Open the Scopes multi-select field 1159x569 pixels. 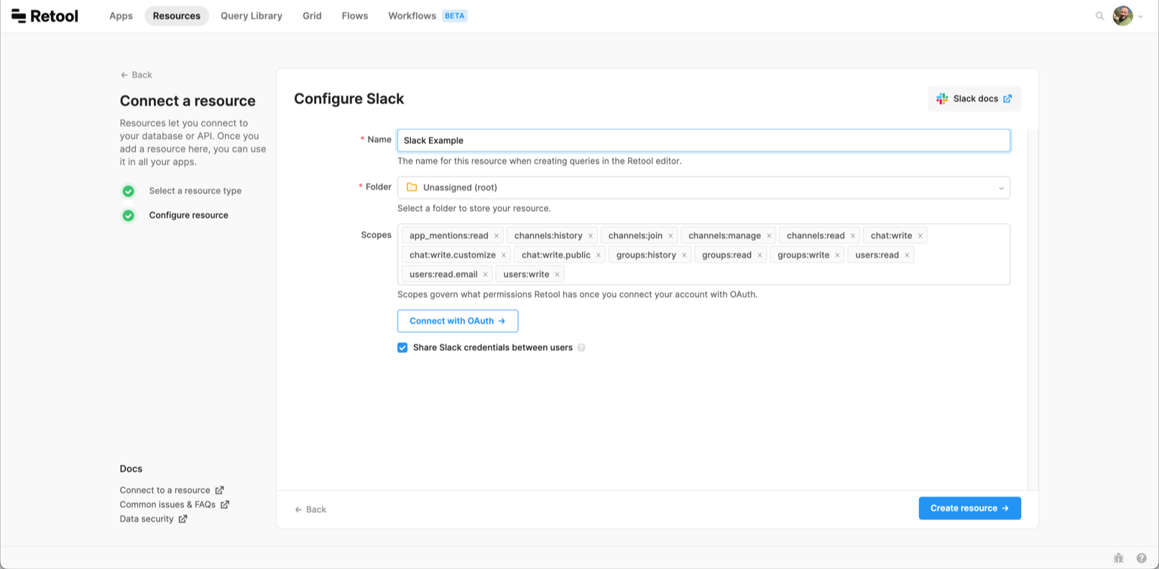[x=783, y=275]
